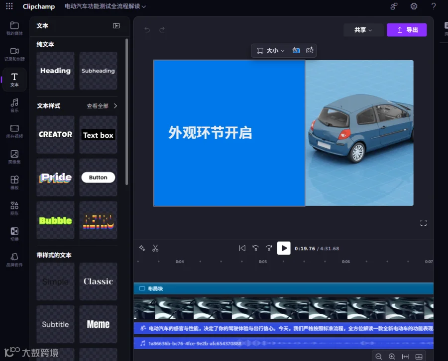
Task: Open Record and Create sidebar tab
Action: 14,54
